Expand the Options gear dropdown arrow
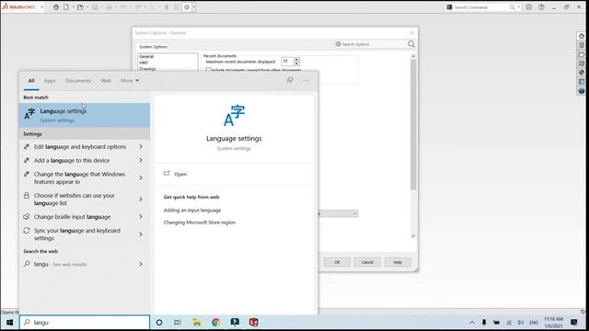The image size is (589, 331). (194, 7)
